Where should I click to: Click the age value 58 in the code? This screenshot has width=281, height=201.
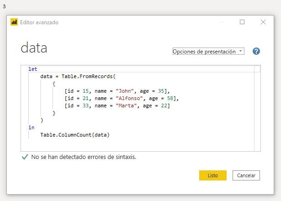click(x=173, y=98)
